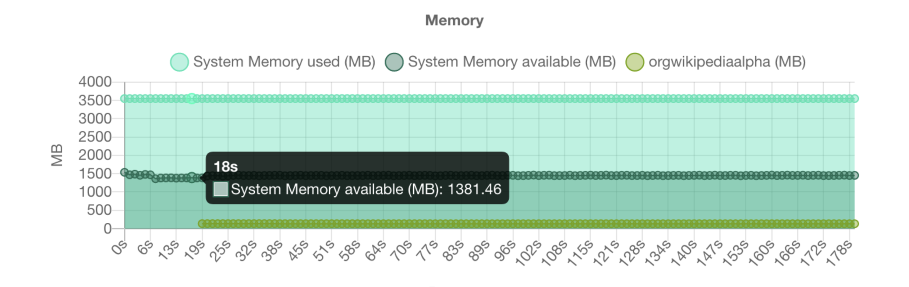Select the last System Memory available data point

click(855, 175)
